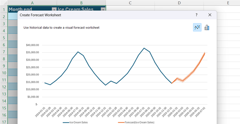Click the $5,000.00 axis label
The image size is (240, 124).
[x=33, y=97]
